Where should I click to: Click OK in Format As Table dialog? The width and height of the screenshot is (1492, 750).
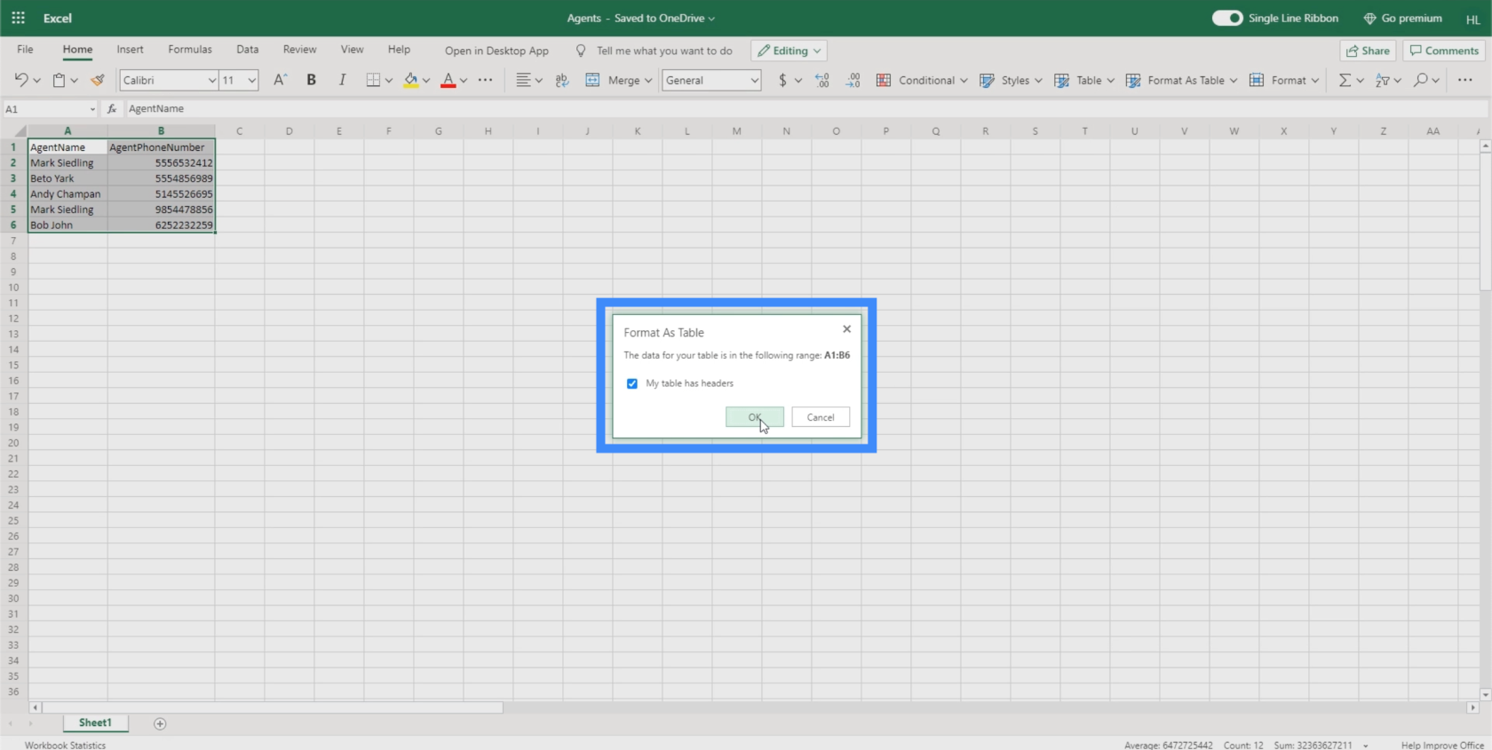click(754, 417)
